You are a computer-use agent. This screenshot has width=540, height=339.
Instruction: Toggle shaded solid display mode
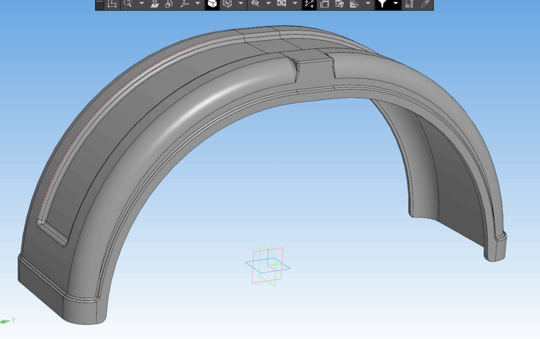pyautogui.click(x=212, y=4)
